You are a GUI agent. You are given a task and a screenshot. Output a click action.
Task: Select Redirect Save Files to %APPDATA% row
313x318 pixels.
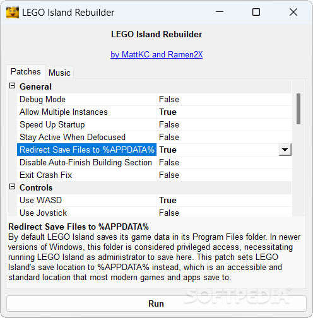86,150
